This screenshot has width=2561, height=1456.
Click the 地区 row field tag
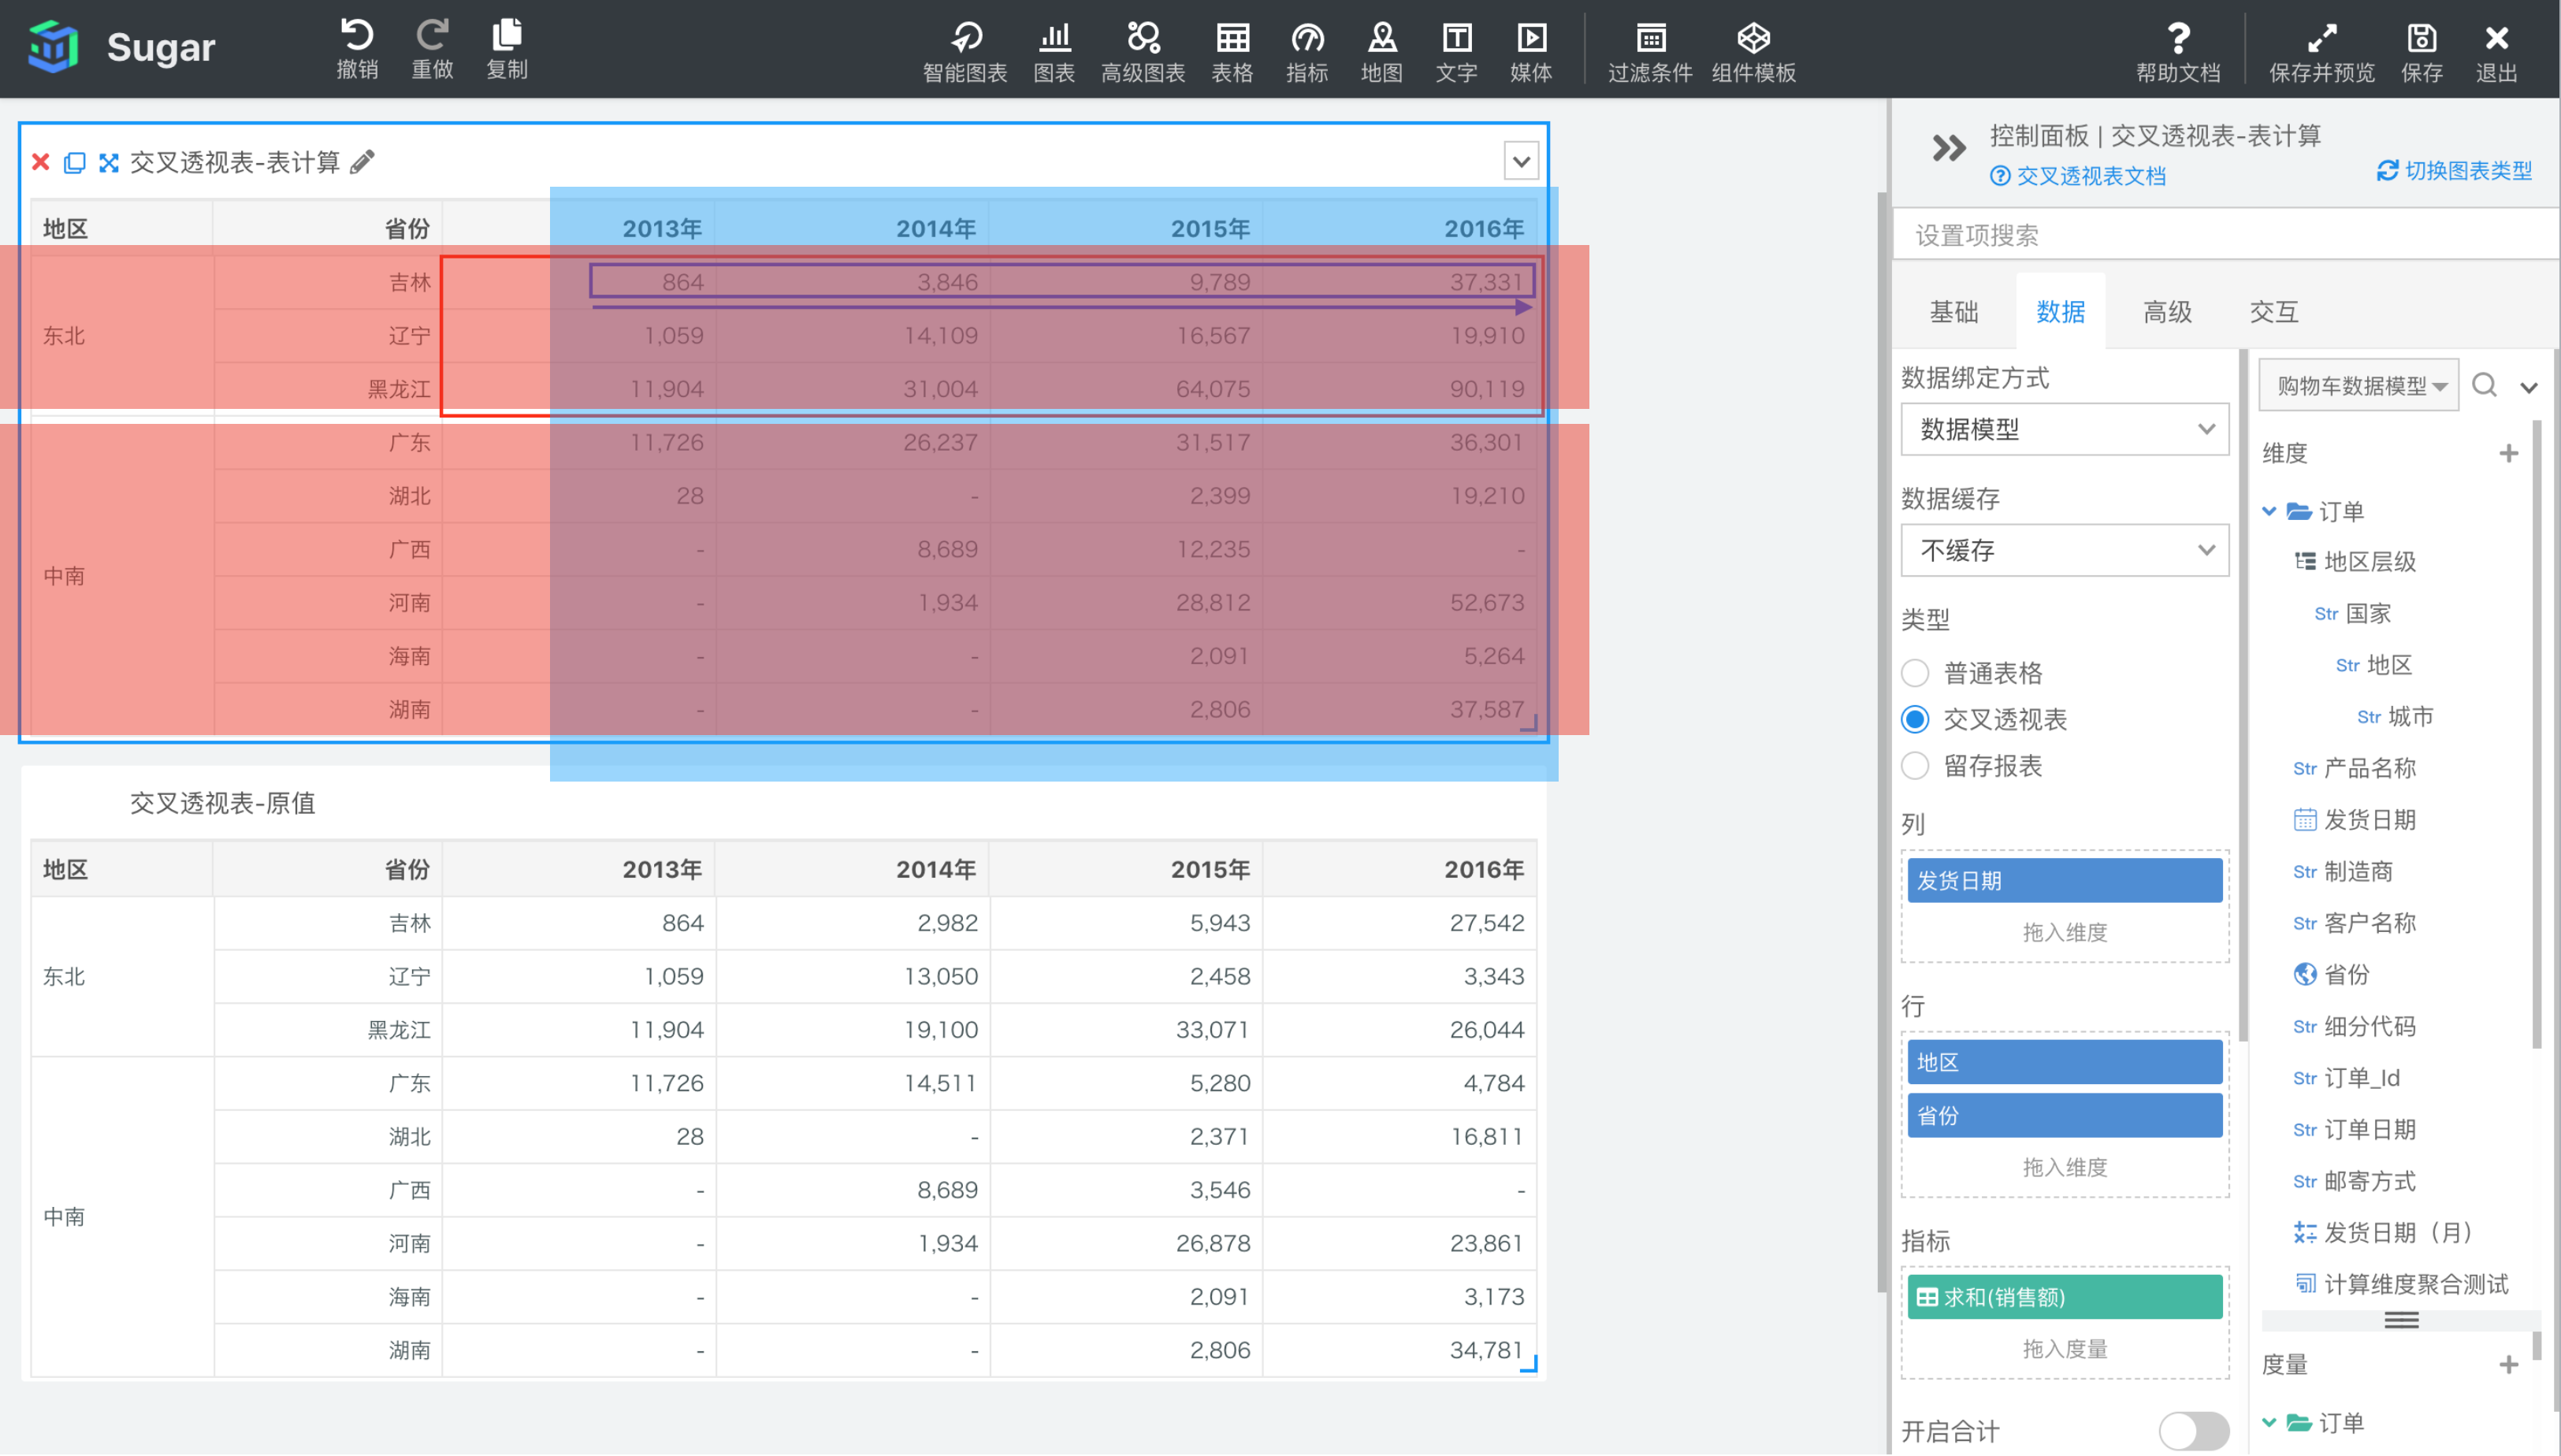click(2065, 1062)
